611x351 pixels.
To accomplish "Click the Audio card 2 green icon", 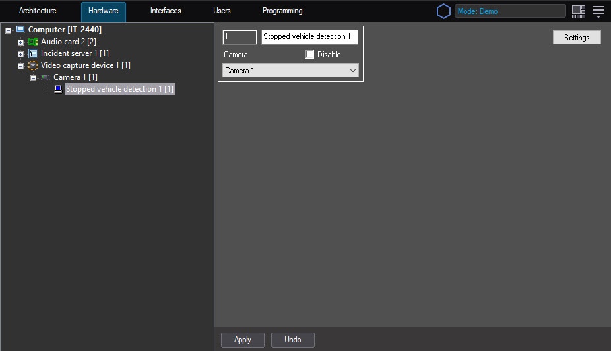I will click(x=33, y=42).
